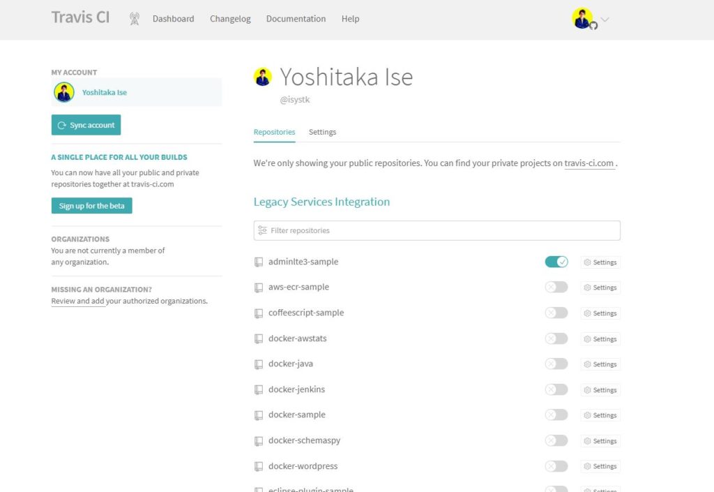Click the avatar beside Yoshitaka Ise heading

[263, 77]
